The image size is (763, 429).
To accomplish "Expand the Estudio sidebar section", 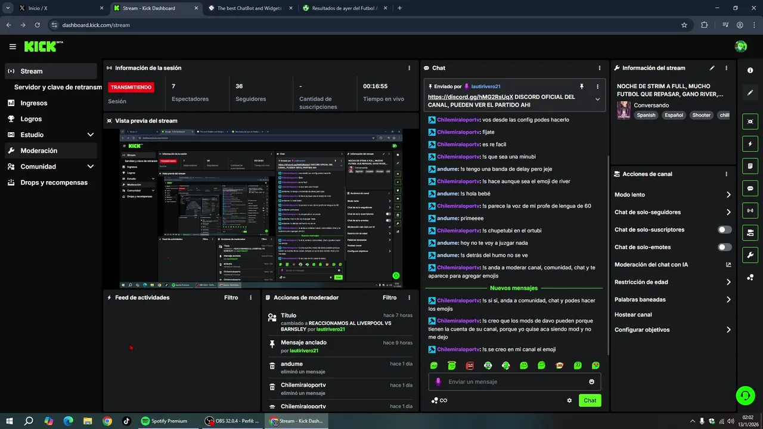I will point(91,135).
